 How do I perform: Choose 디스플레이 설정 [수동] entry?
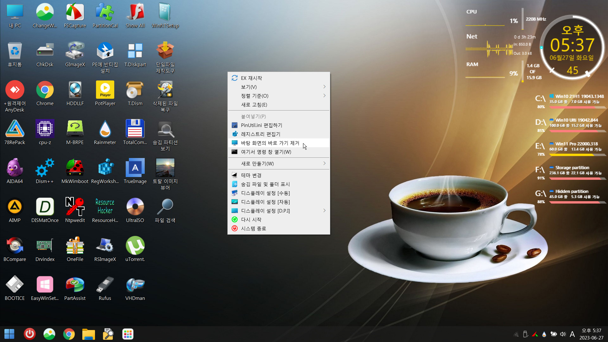[x=279, y=193]
